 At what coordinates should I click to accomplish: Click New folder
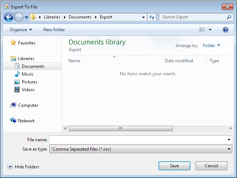[x=54, y=30]
